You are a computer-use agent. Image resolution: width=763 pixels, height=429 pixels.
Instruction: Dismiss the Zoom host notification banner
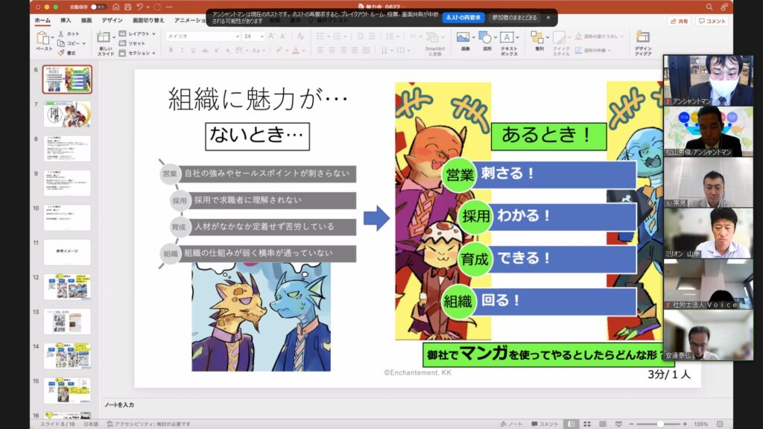point(548,18)
